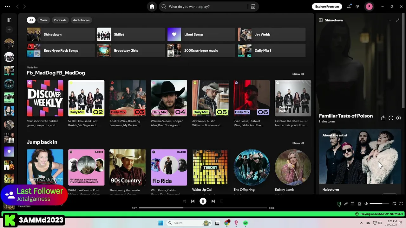The width and height of the screenshot is (406, 228).
Task: Enter full screen player mode
Action: pyautogui.click(x=401, y=204)
